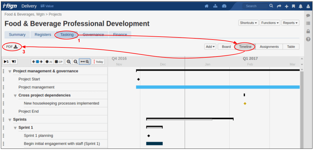Collapse the Sprints task group

(x=10, y=120)
